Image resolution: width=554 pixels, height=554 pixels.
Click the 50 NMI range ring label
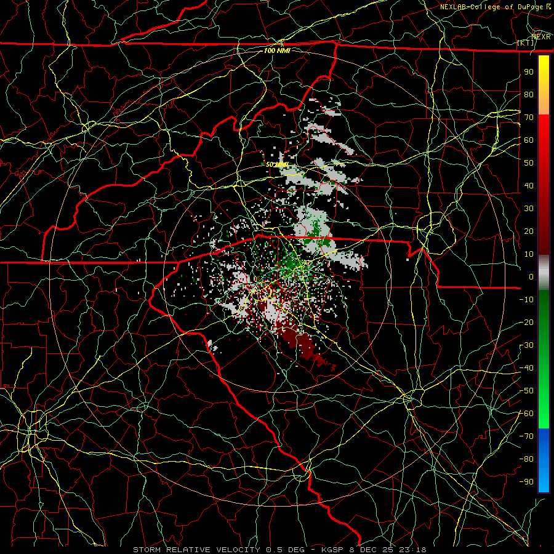277,164
